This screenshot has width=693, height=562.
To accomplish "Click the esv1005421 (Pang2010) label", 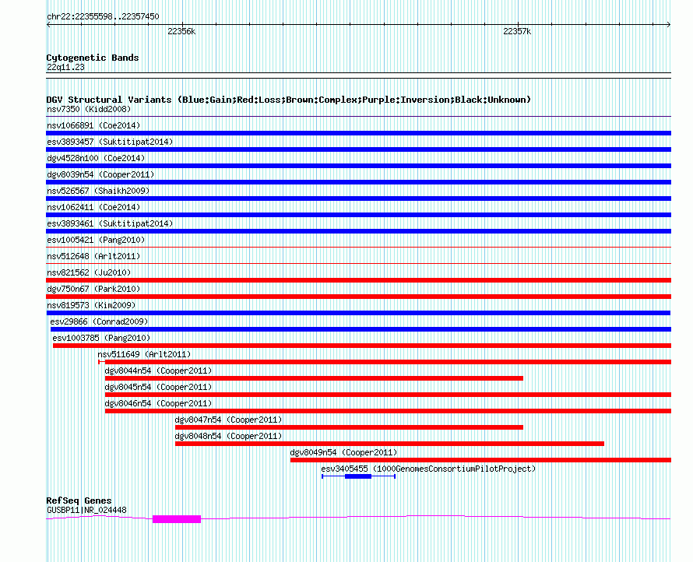I will (96, 240).
